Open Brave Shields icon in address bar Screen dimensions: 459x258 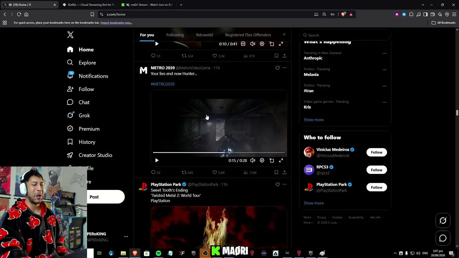pos(343,14)
